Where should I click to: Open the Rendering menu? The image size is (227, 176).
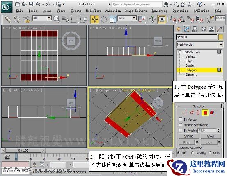click(x=159, y=11)
